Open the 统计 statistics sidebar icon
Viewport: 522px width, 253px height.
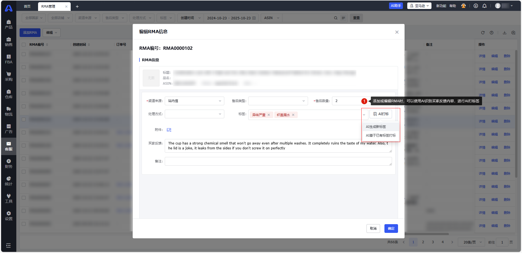pos(9,181)
